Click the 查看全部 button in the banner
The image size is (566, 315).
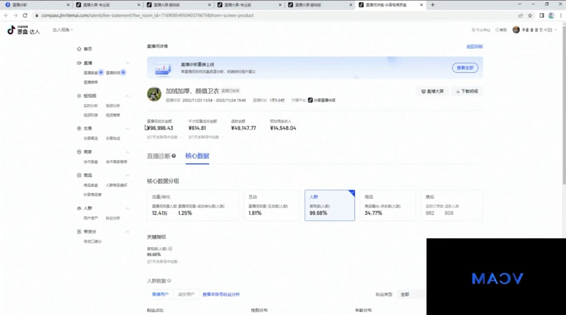click(465, 68)
